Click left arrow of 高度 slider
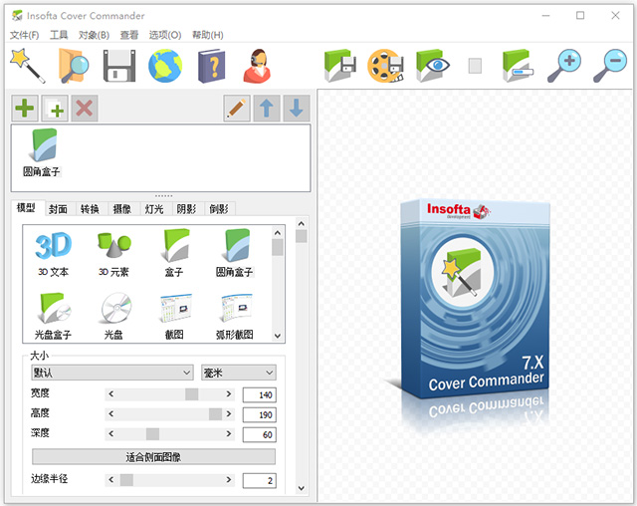Viewport: 637px width, 506px height. pos(110,414)
